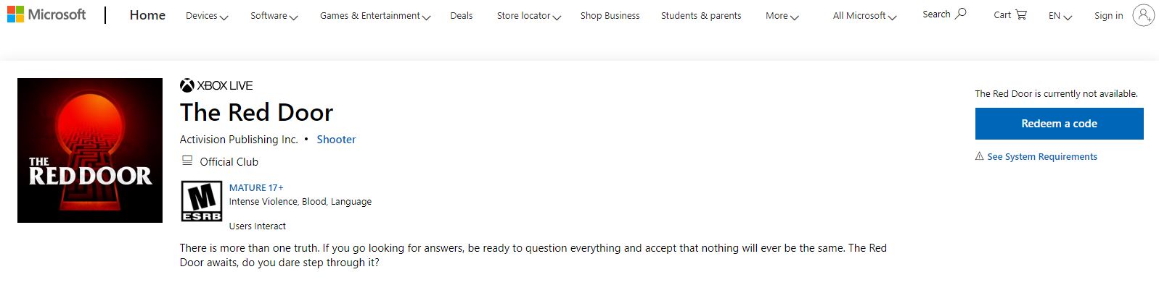Viewport: 1159px width, 285px height.
Task: Open the shopping cart icon
Action: 1021,14
